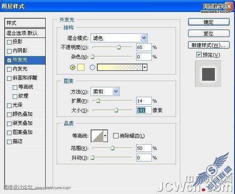Select the 样式 styles list header
Screen dimensions: 235x194
[x=25, y=23]
